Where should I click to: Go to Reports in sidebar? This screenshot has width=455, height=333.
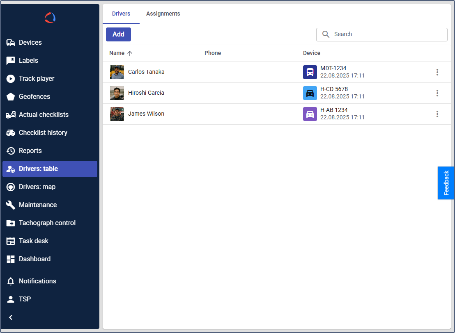click(50, 151)
